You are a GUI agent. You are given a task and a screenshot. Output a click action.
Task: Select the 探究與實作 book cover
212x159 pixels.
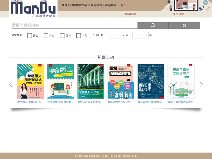61,81
